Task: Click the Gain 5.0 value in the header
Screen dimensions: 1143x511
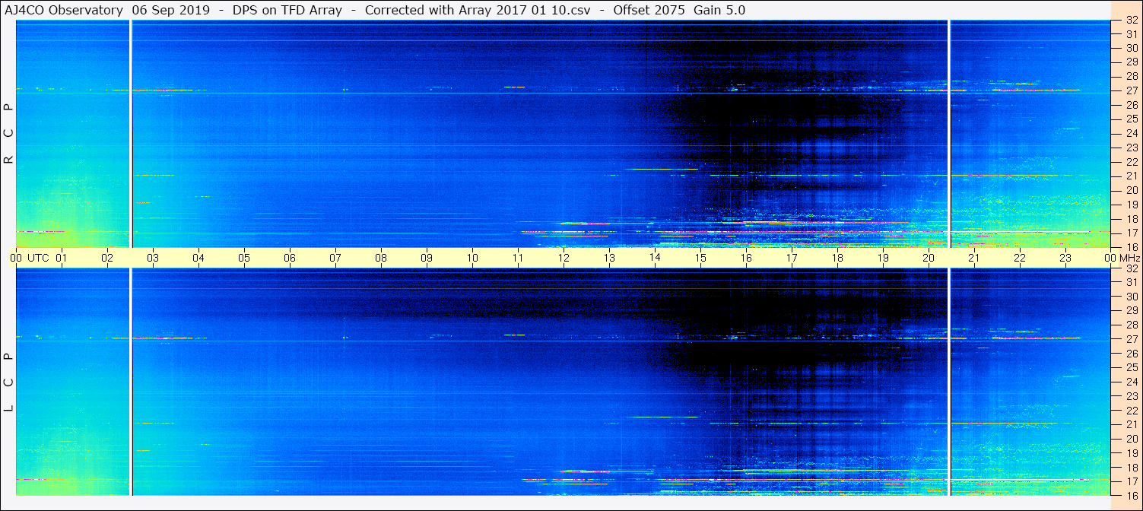Action: [719, 10]
